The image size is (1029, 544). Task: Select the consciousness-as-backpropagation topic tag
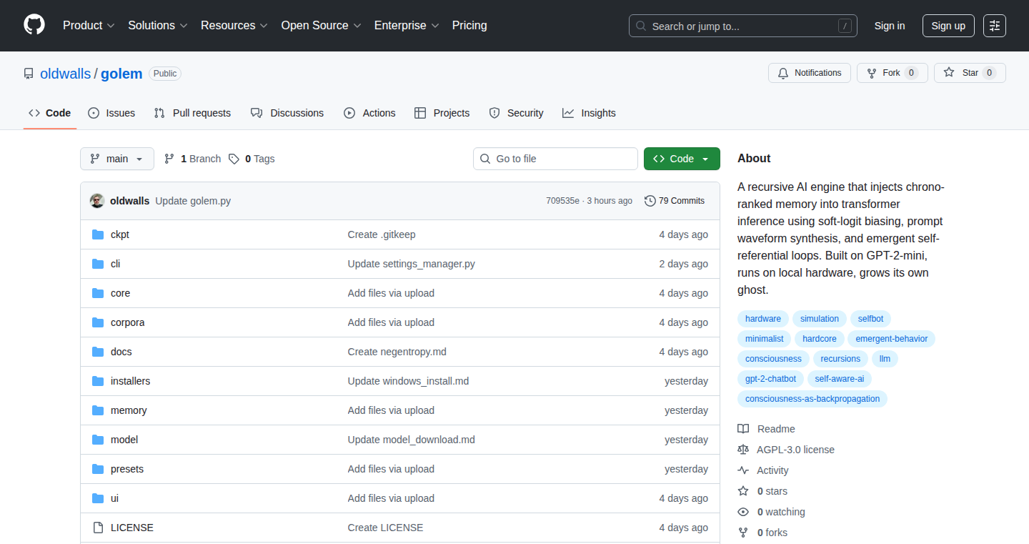812,399
